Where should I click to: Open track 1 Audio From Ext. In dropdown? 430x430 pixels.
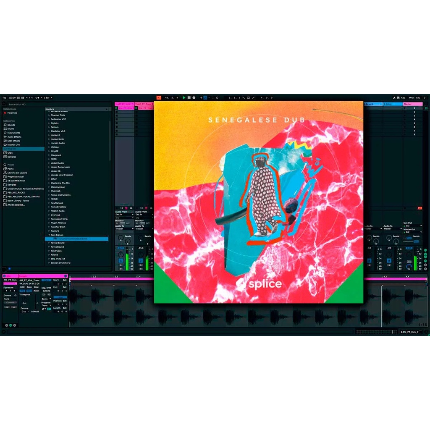[124, 215]
